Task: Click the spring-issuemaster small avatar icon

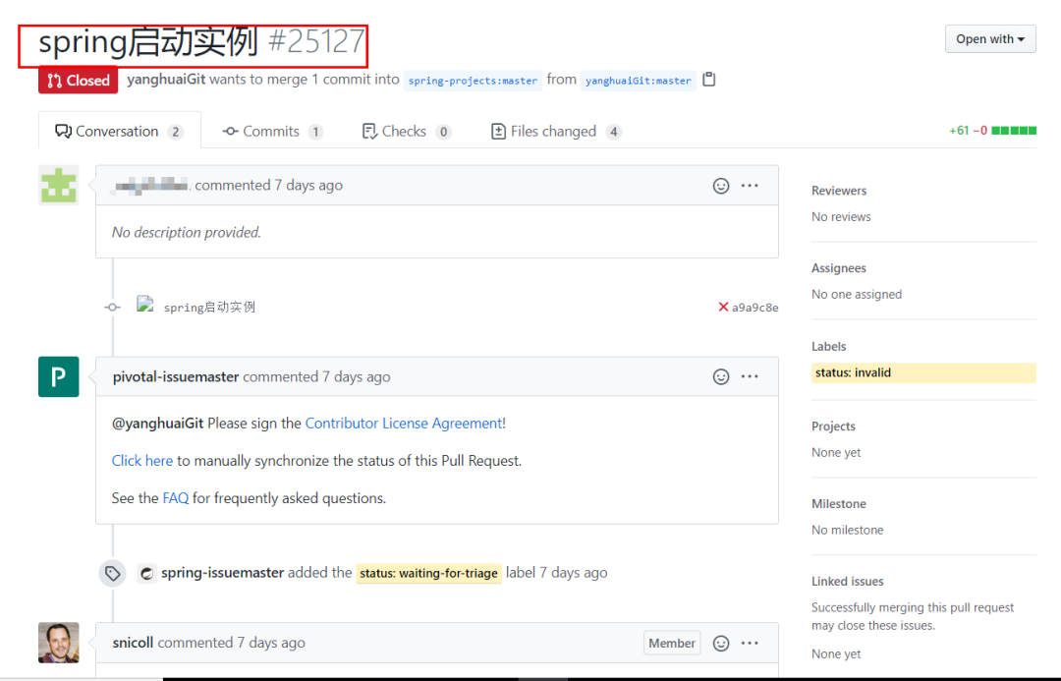Action: point(146,573)
